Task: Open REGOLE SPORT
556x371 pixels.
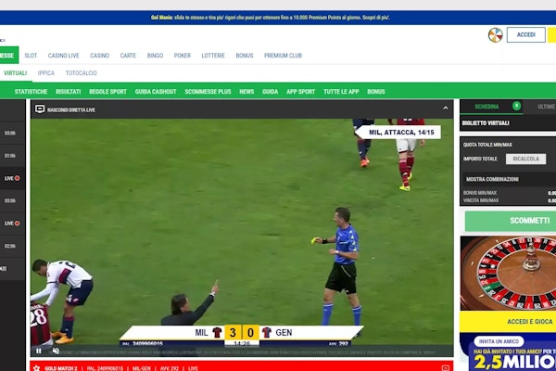Action: (107, 92)
